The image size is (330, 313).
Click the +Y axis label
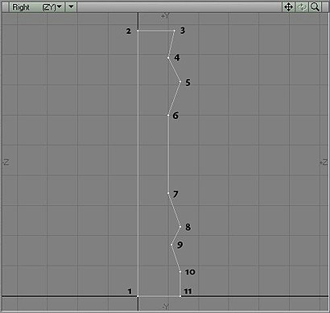pyautogui.click(x=165, y=16)
